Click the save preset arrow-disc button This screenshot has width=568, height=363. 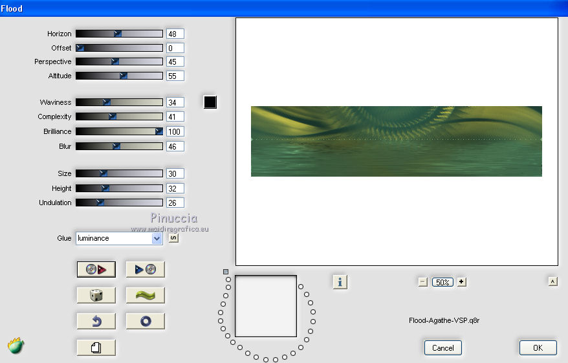tap(146, 270)
